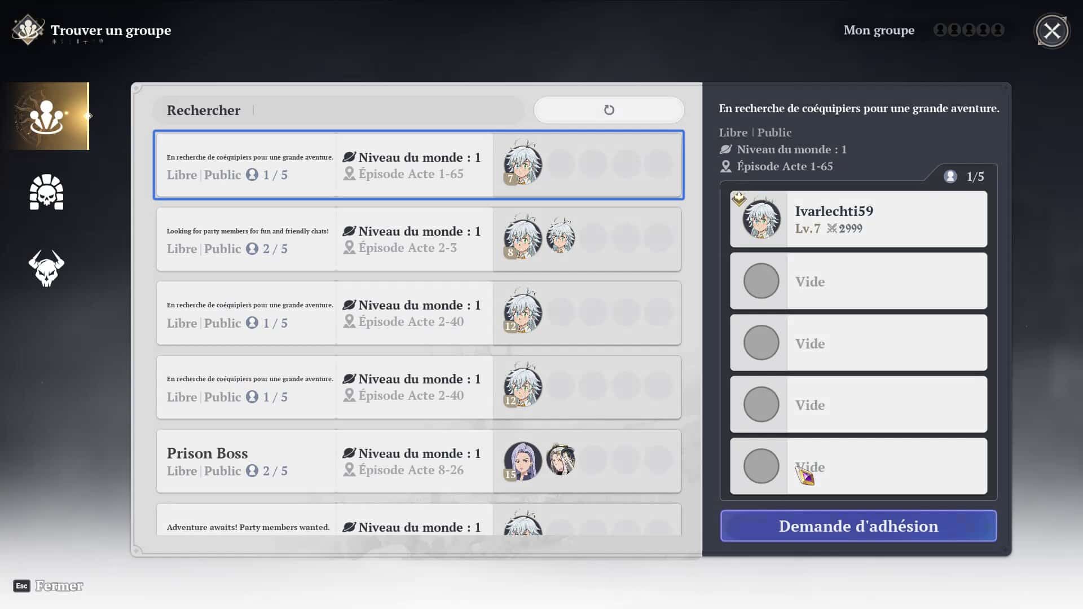Image resolution: width=1083 pixels, height=609 pixels.
Task: Open the skull dungeon sidebar tab
Action: [x=46, y=192]
